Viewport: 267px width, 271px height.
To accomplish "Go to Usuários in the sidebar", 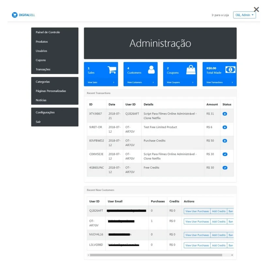I will point(41,51).
